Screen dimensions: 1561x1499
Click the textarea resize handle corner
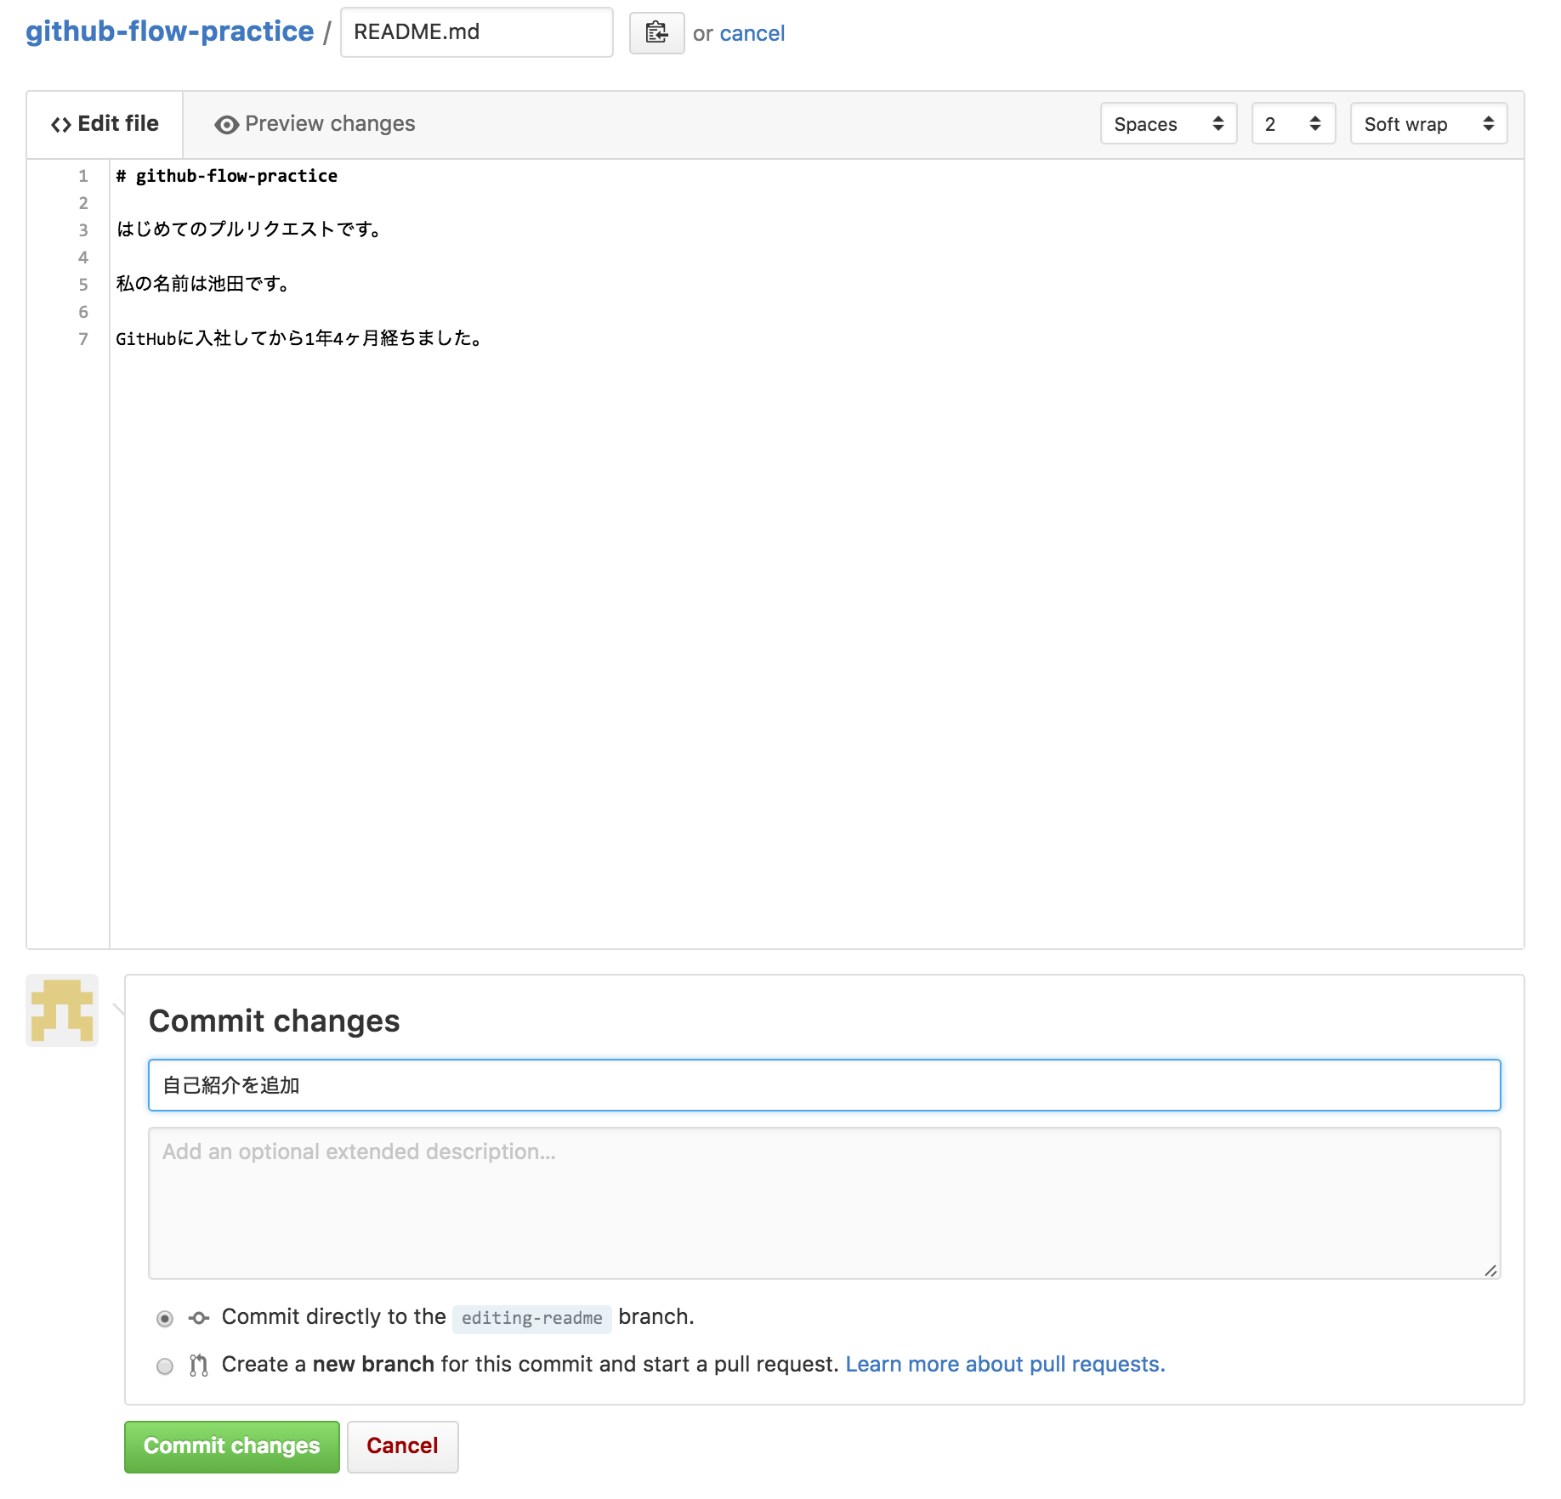1490,1270
